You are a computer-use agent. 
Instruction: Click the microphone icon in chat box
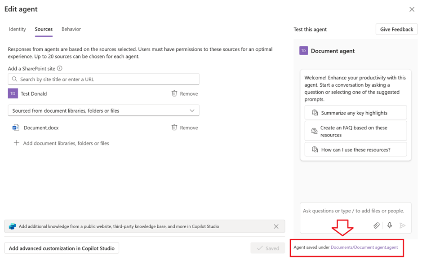coord(390,225)
